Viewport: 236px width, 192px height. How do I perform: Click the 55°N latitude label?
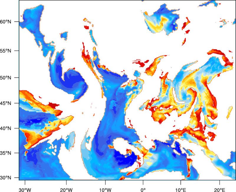(x=6, y=51)
